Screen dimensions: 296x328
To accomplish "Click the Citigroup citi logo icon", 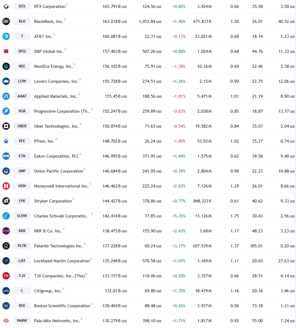I will tap(6, 291).
